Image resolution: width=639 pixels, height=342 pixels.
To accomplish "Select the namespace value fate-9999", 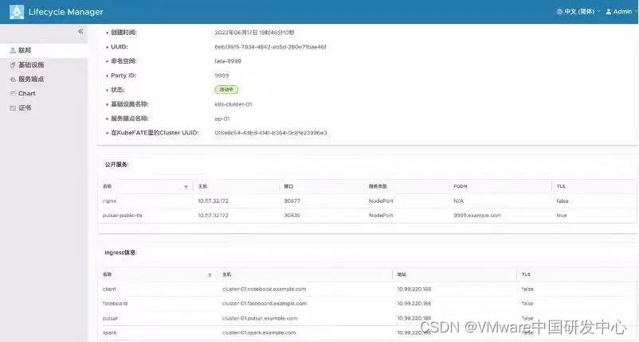I will coord(228,61).
